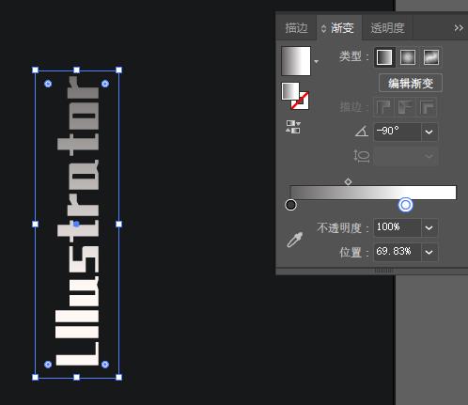
Task: Select the black gradient stop
Action: 290,205
